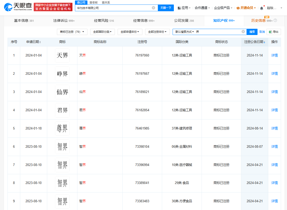This screenshot has width=287, height=210.
Task: Switch to the 法律诉讼 tab
Action: coord(64,20)
